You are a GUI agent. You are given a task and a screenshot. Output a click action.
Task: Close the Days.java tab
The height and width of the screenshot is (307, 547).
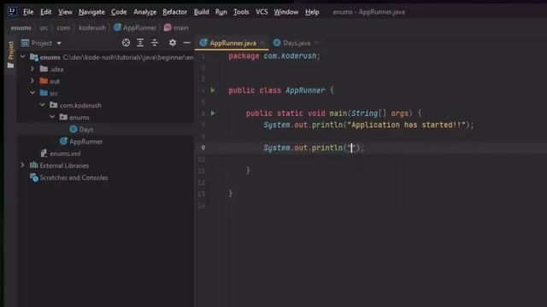click(x=316, y=43)
